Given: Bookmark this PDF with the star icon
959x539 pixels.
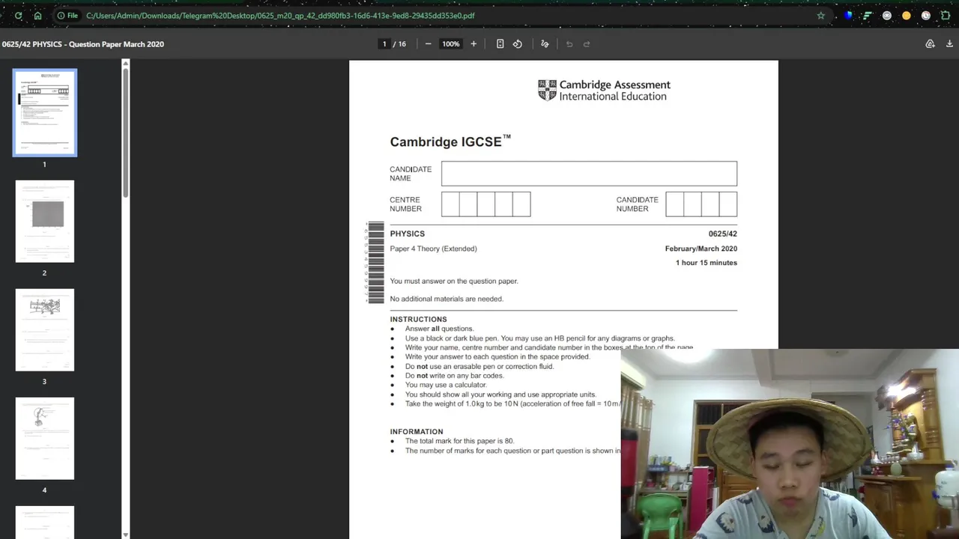Looking at the screenshot, I should 821,15.
